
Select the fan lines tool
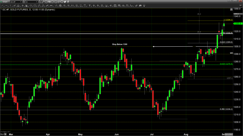tap(27, 6)
